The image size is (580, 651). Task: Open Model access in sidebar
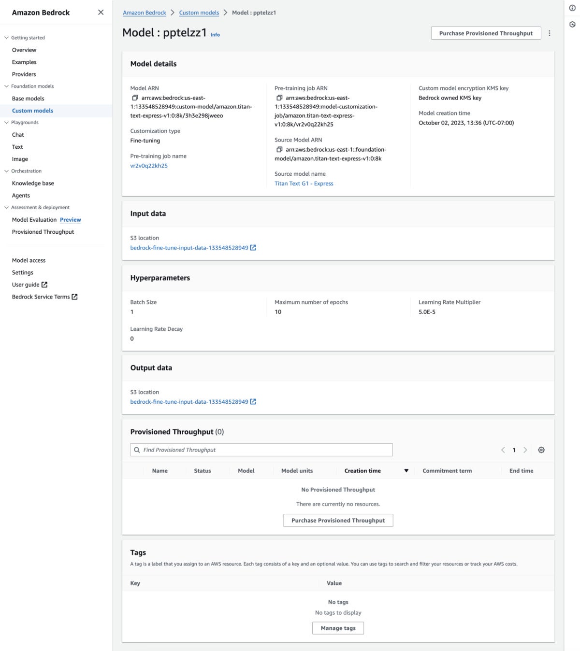point(29,260)
